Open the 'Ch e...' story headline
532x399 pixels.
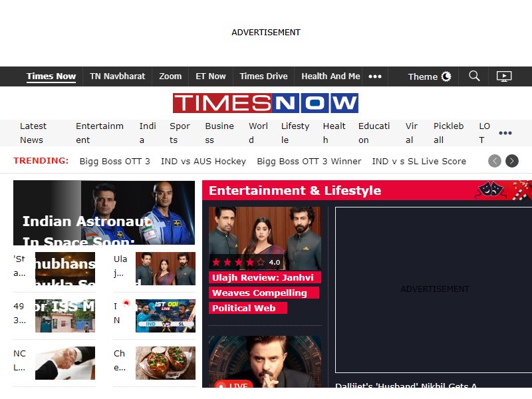pos(120,360)
